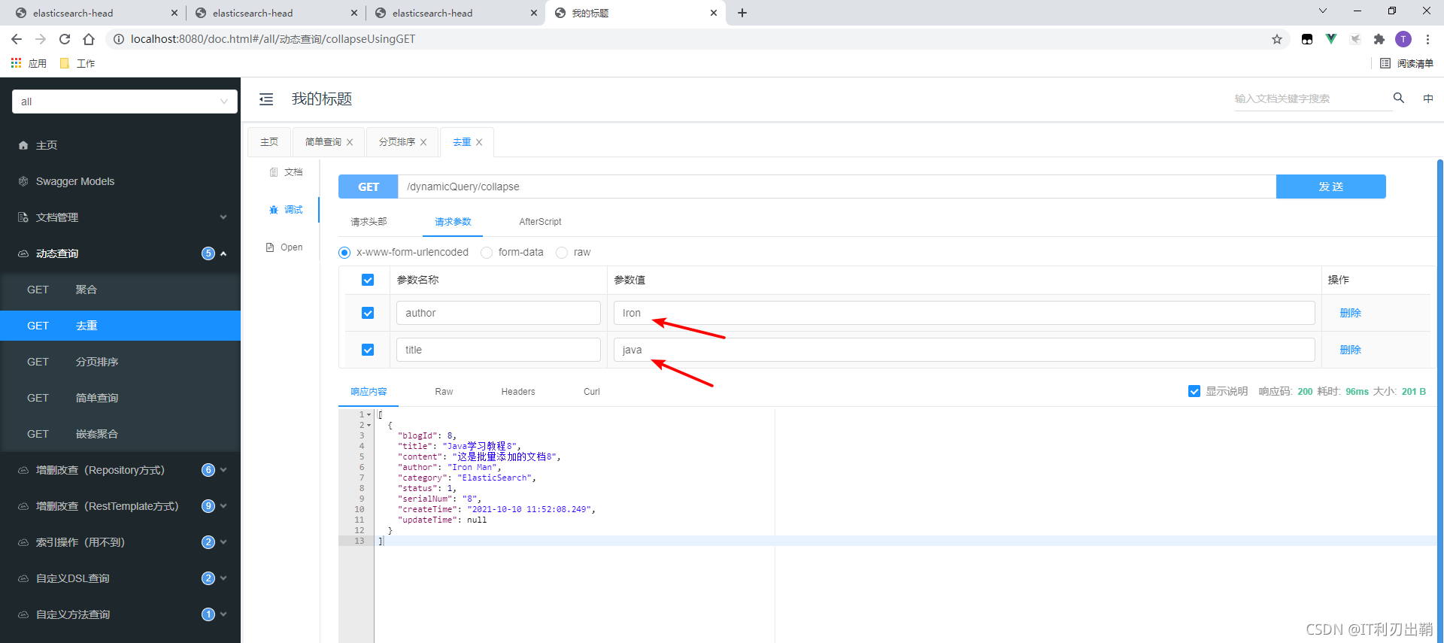Screen dimensions: 1444x643
Task: Toggle the 显示说明 checkbox
Action: click(x=1194, y=391)
